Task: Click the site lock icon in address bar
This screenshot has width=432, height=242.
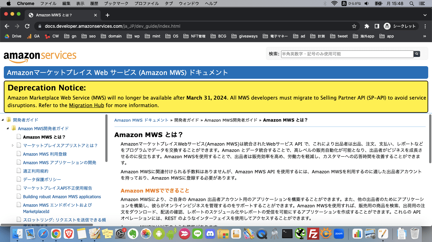Action: click(40, 26)
